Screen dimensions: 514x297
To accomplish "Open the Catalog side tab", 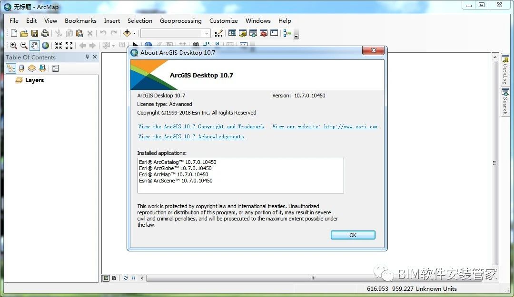I will click(505, 70).
